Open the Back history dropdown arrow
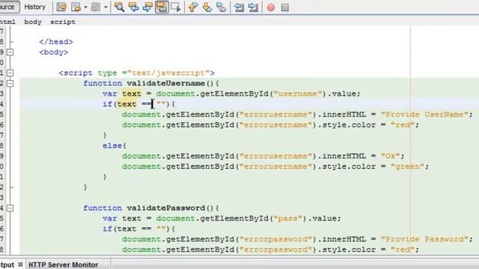 [85, 7]
